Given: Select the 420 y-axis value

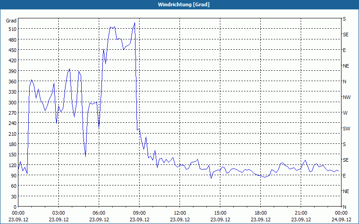Looking at the screenshot, I should point(13,60).
